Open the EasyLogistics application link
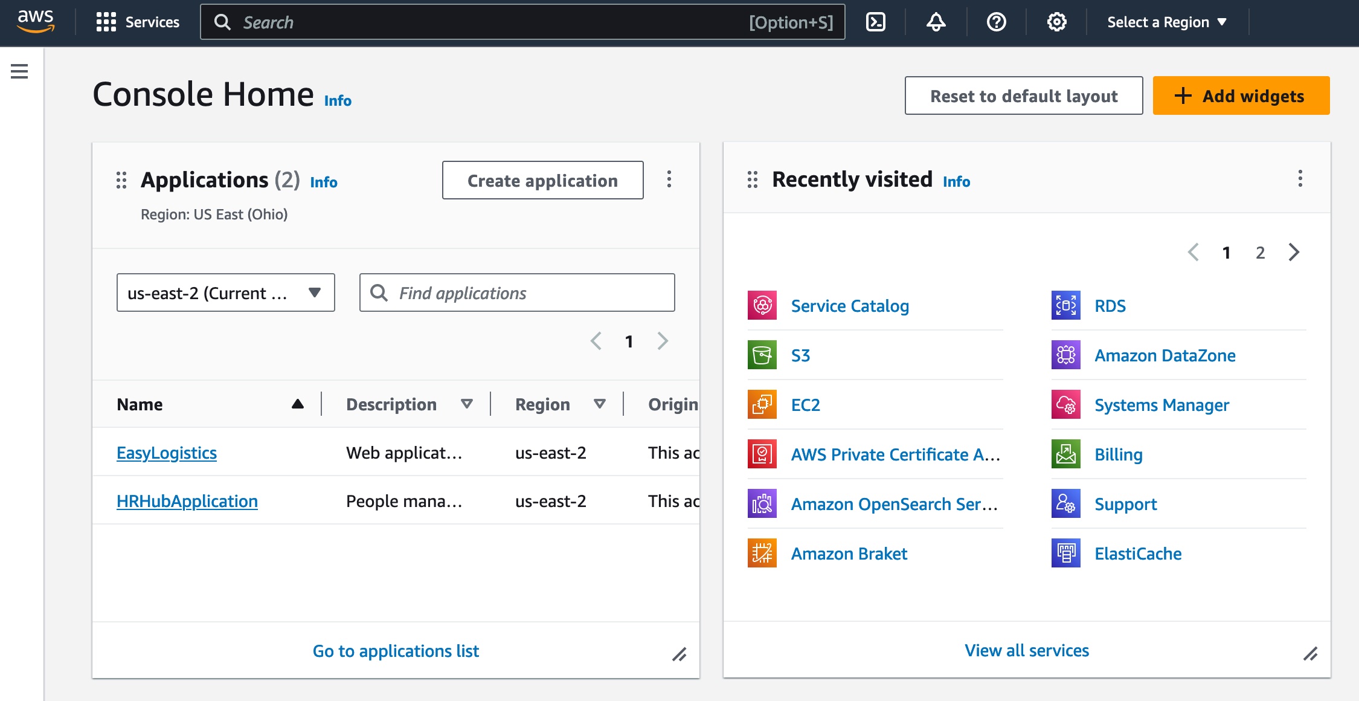The image size is (1359, 701). (x=167, y=453)
